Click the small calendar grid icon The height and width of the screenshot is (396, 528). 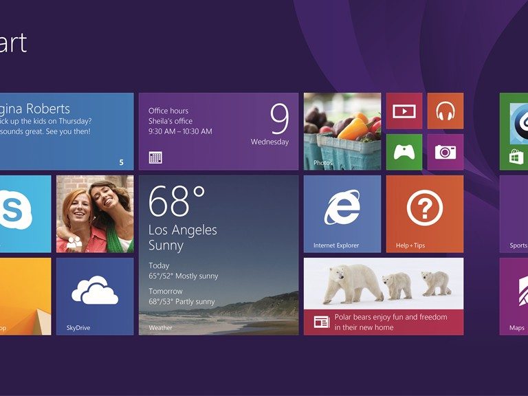(x=155, y=157)
